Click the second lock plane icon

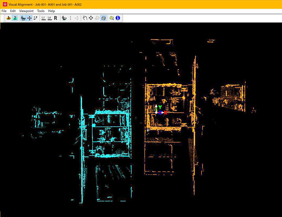click(64, 18)
